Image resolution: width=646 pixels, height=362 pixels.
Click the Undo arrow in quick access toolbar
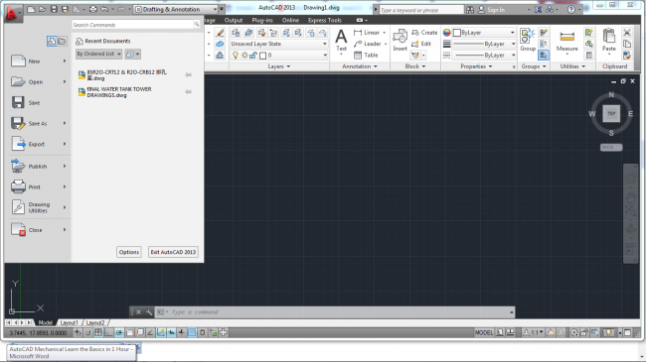tap(104, 9)
